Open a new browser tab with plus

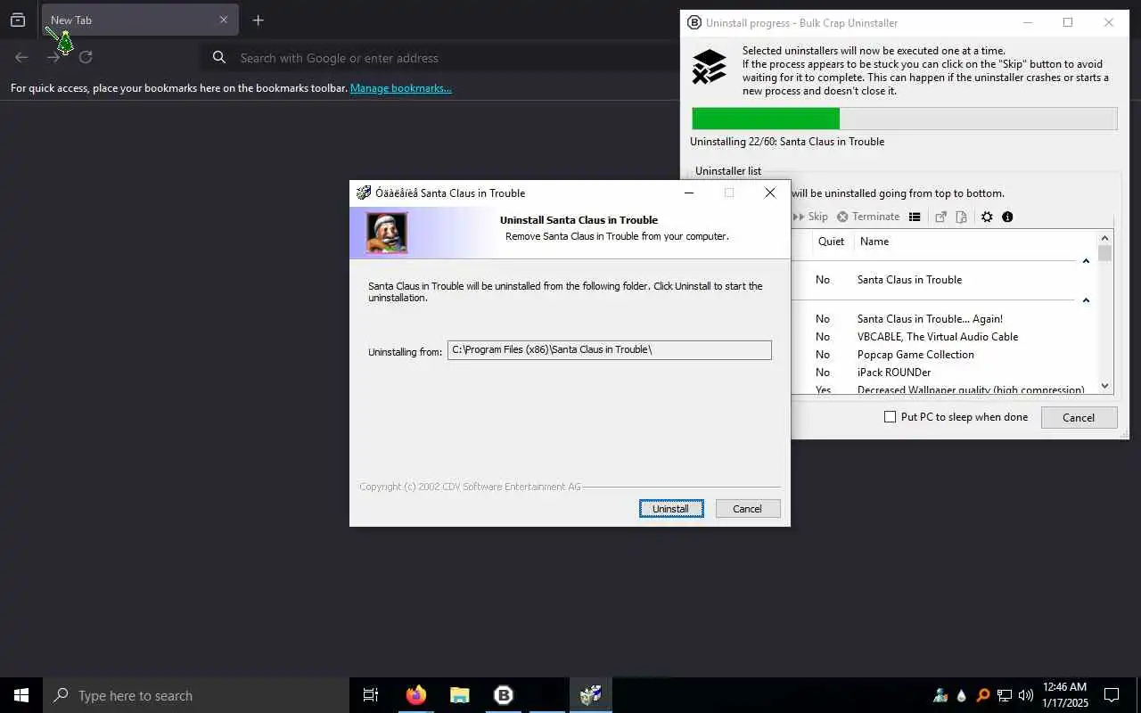tap(258, 20)
